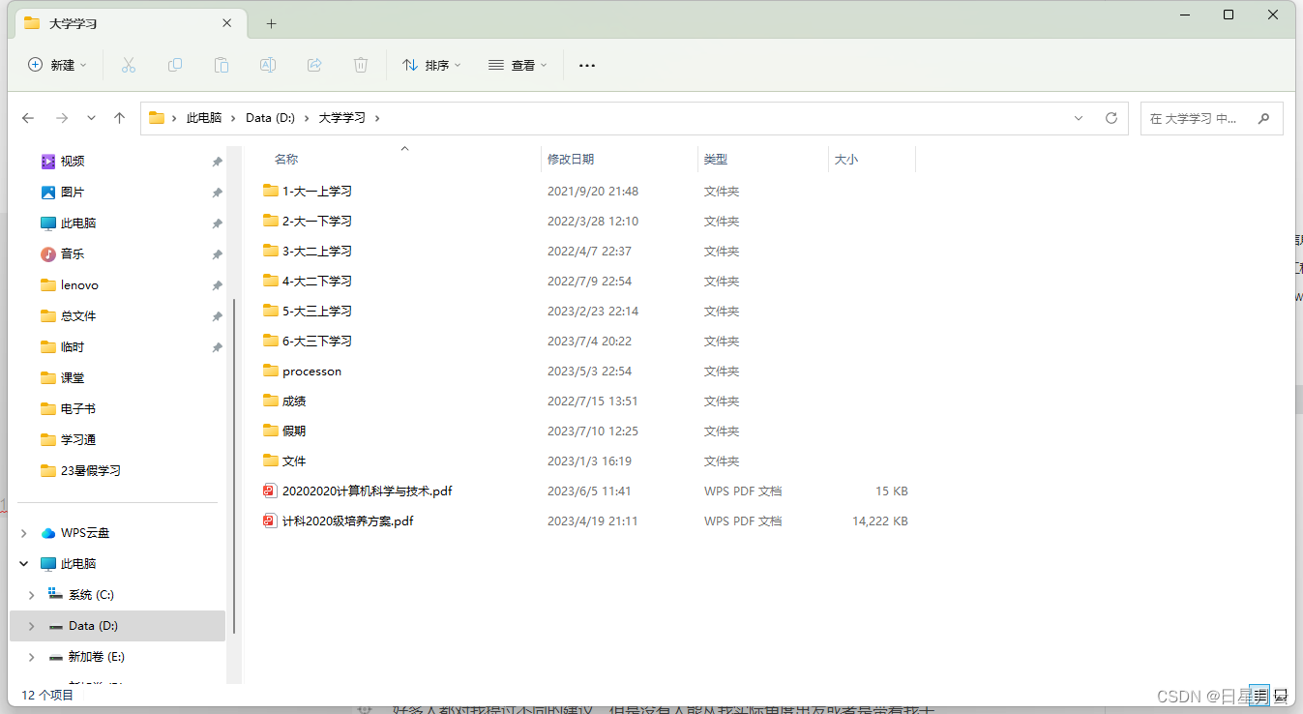Switch to details view in status bar

(x=1259, y=695)
